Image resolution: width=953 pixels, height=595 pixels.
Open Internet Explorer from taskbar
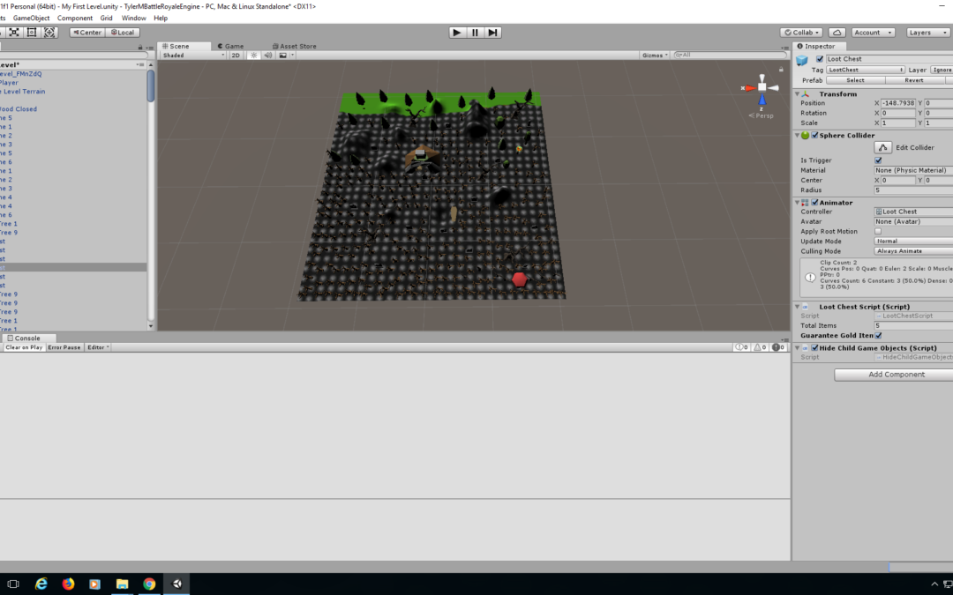41,584
